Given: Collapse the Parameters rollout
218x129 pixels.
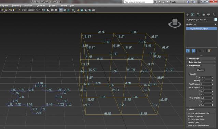Looking at the screenshot, I should click(x=201, y=66).
